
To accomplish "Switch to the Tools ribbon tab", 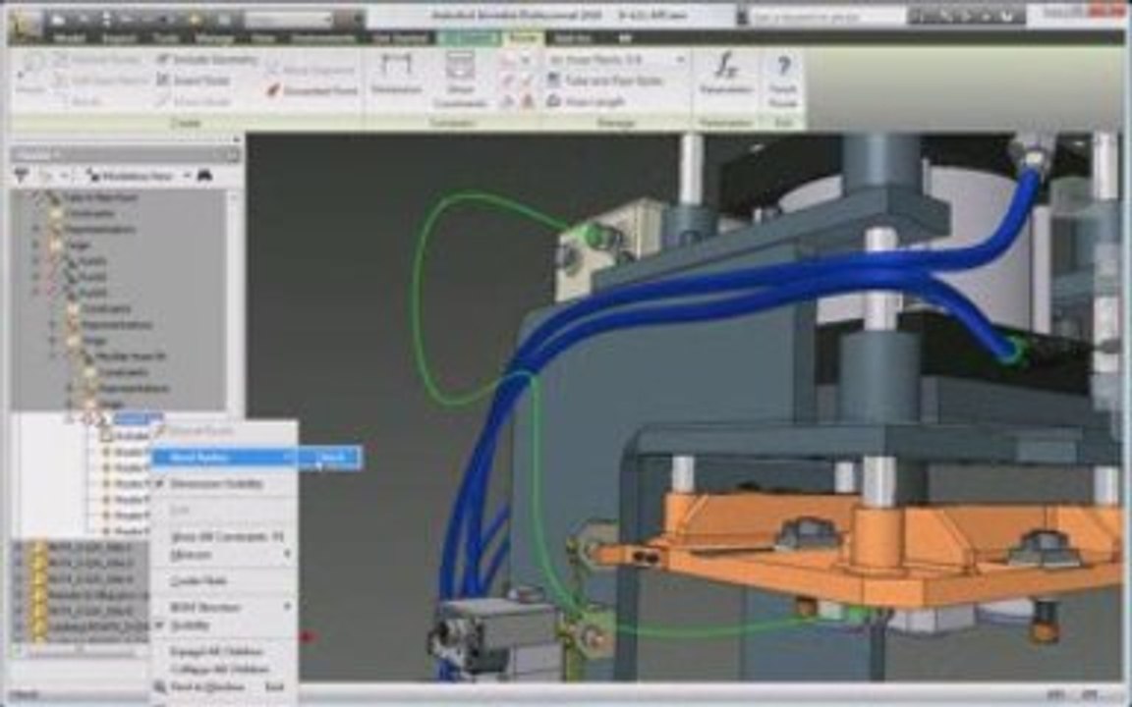I will click(x=166, y=38).
